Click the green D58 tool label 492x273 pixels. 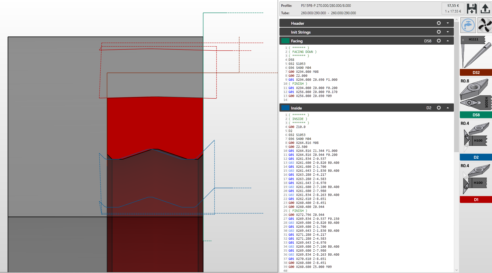point(476,115)
